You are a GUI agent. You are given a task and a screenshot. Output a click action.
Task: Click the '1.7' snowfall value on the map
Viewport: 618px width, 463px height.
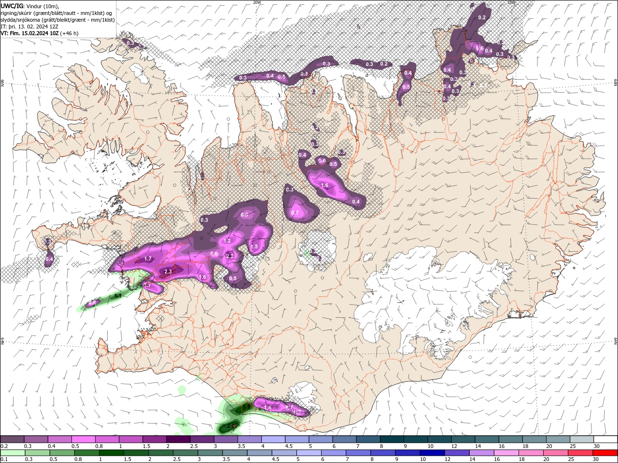tap(148, 259)
